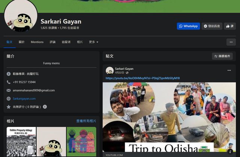The image size is (240, 157).
Task: Open the youtu.be link in the post
Action: pos(143,78)
